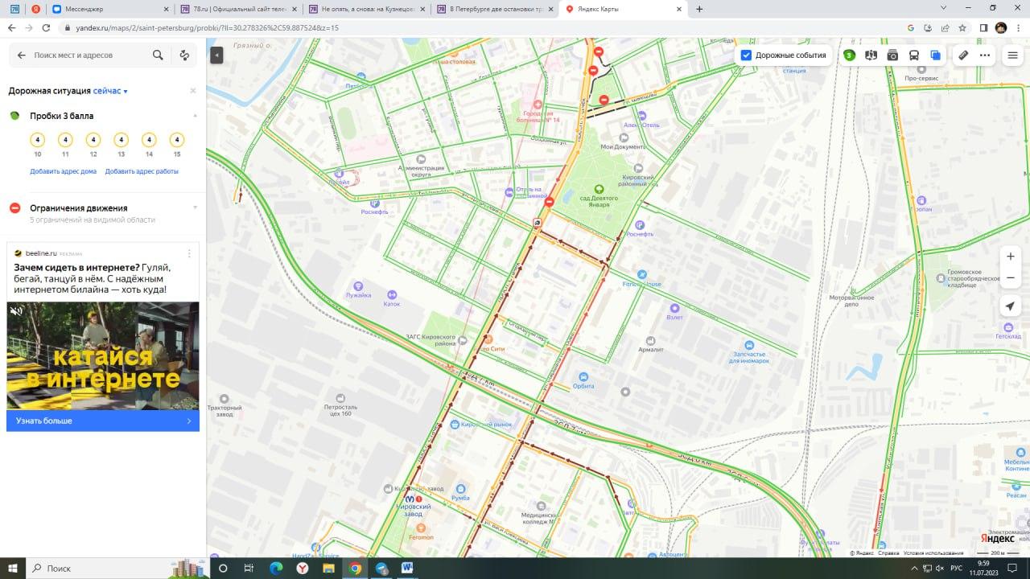Zoom out the map with minus button
This screenshot has height=579, width=1030.
tap(1011, 278)
